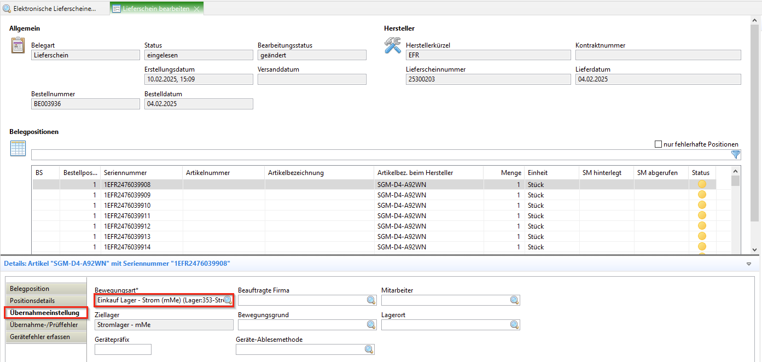The width and height of the screenshot is (762, 362).
Task: Click Geräte-Ablesemethode search icon
Action: [369, 349]
